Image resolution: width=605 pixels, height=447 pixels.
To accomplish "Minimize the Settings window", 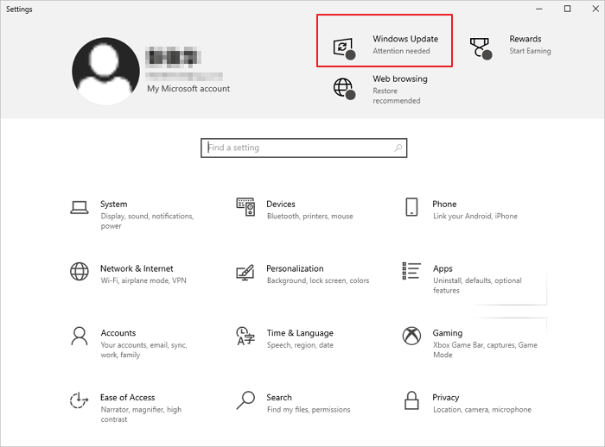I will click(x=539, y=9).
